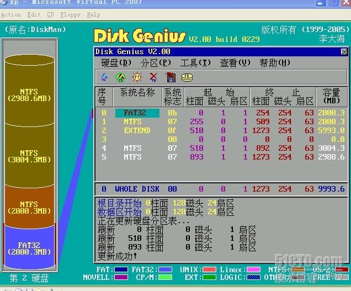Viewport: 351px width, 291px height.
Task: Click the 根目录开始 info line
Action: (166, 203)
